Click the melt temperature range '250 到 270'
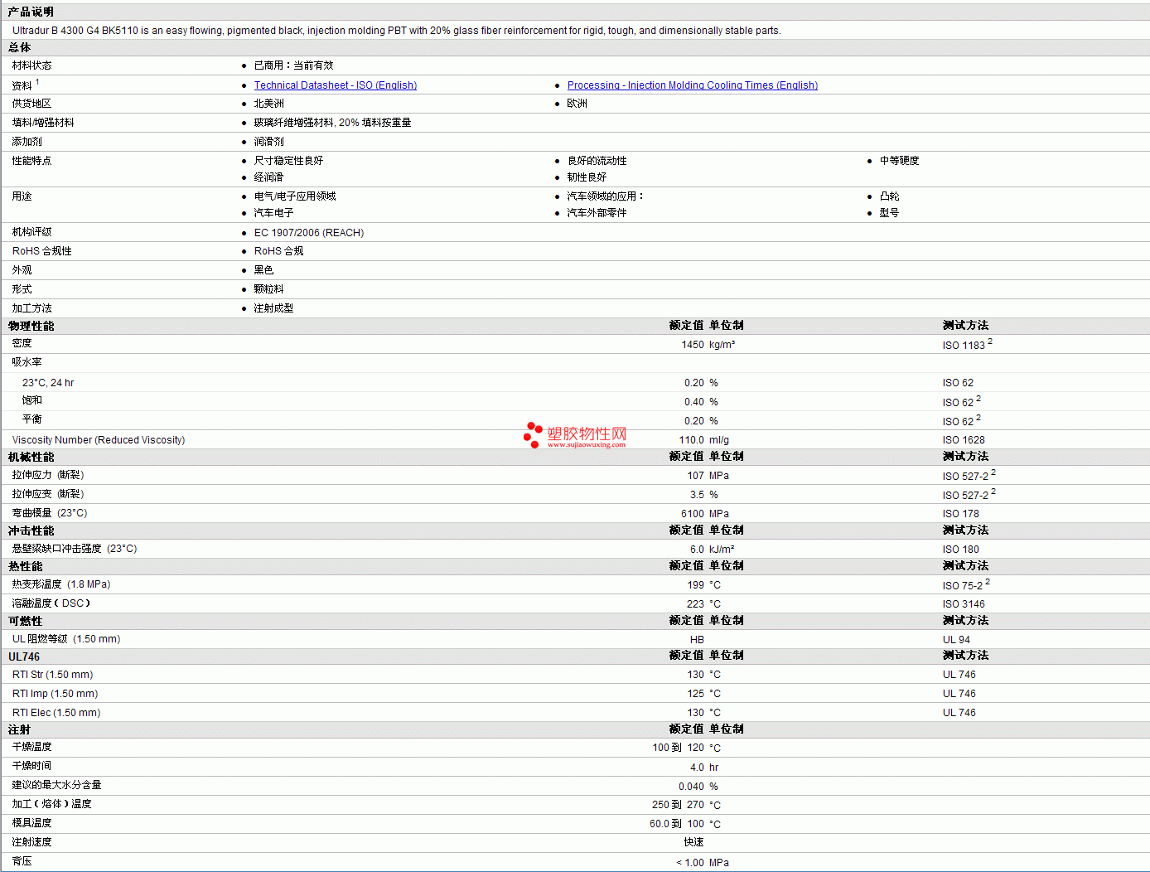This screenshot has width=1150, height=872. pos(678,805)
